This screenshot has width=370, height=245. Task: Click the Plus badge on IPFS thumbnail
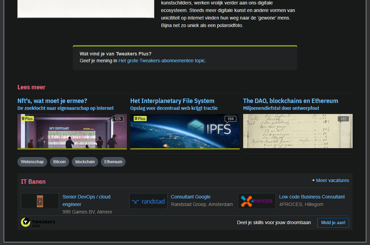pyautogui.click(x=140, y=119)
